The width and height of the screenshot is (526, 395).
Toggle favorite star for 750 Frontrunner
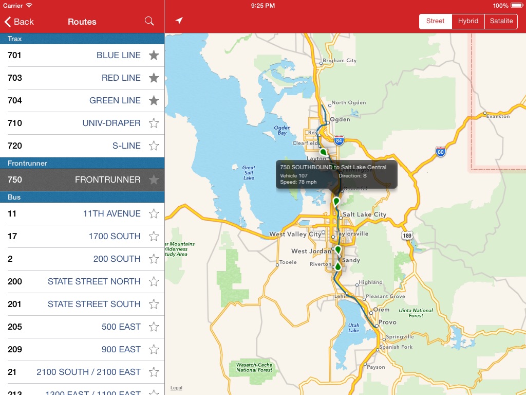coord(154,179)
